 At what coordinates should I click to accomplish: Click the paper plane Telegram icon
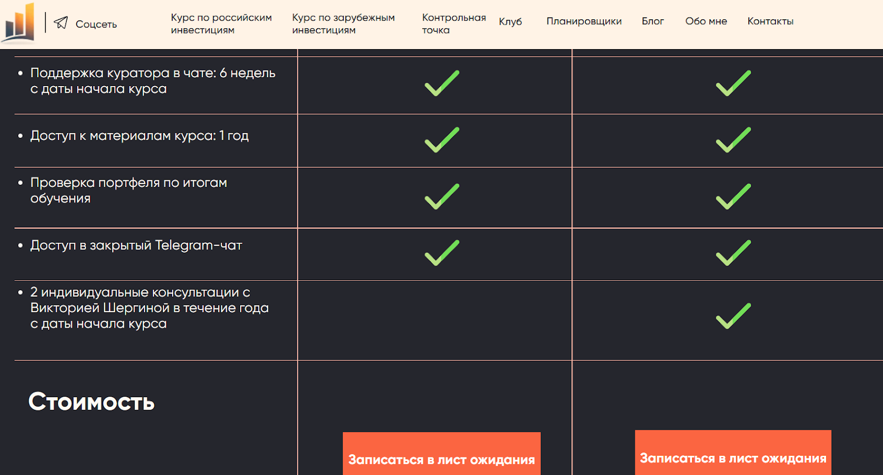pyautogui.click(x=61, y=23)
